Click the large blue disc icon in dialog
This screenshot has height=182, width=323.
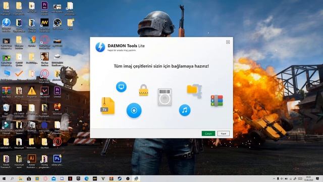point(134,110)
